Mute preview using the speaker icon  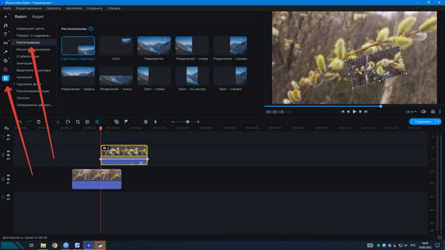coord(423,112)
